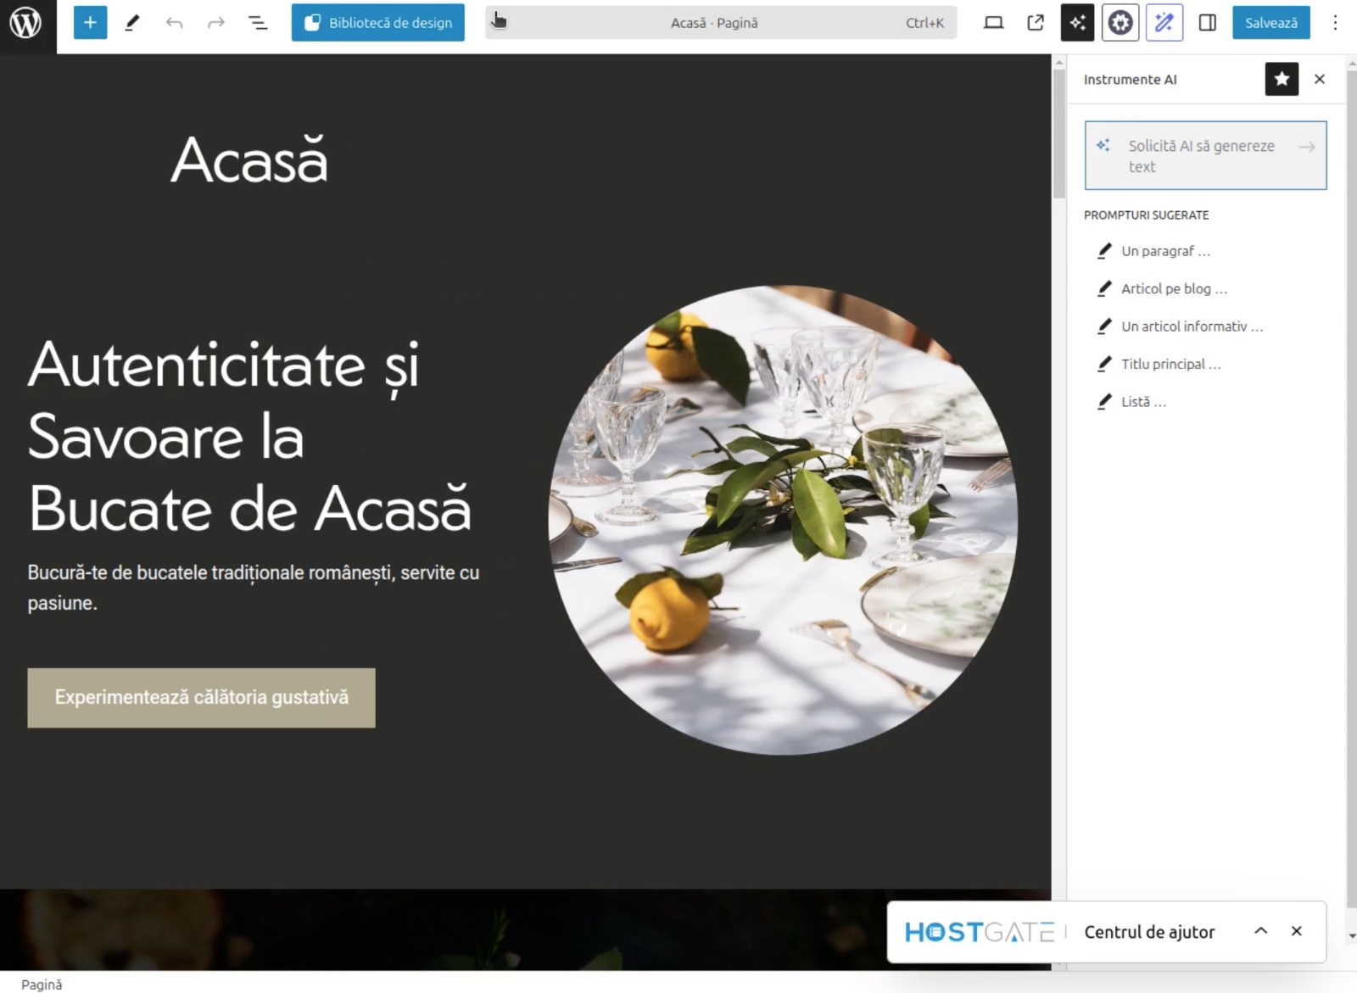This screenshot has height=993, width=1357.
Task: Open the block inserter plus button
Action: click(90, 23)
